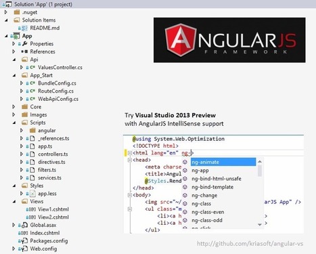Click the Properties wrench icon
Screen dimensions: 316x254
(x=25, y=43)
